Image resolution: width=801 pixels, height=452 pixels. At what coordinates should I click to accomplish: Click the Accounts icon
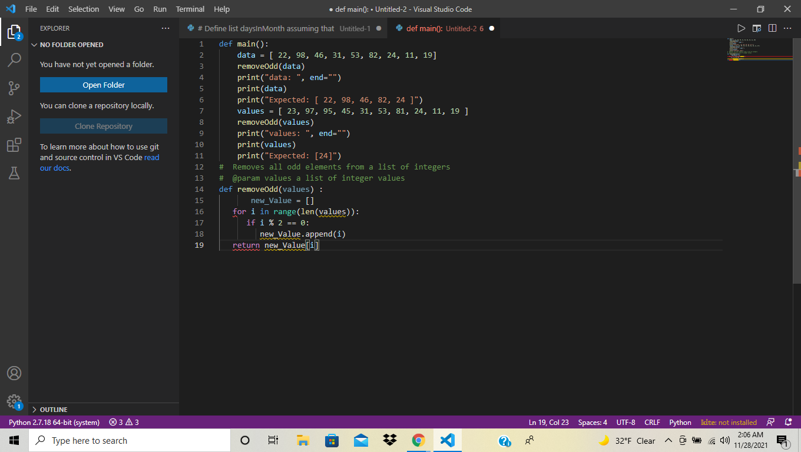click(14, 373)
